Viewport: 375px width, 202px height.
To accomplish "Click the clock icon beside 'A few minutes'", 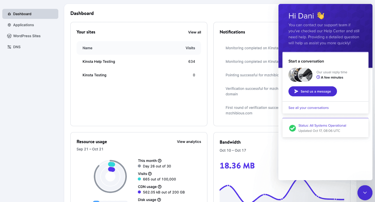I will (x=318, y=77).
